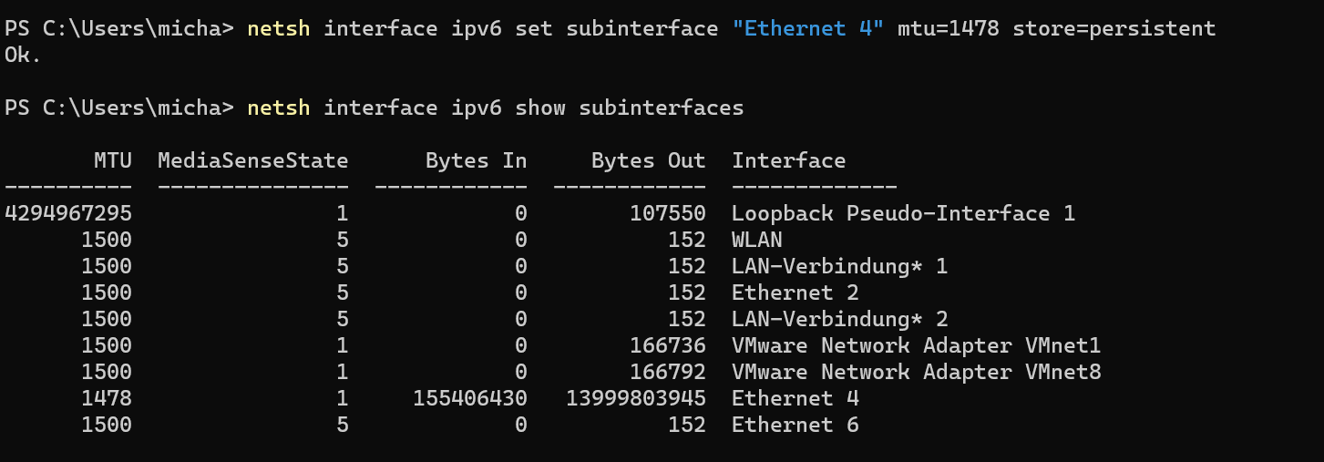Click the store=persistent command argument
Screen dimensions: 1324x462
(1114, 29)
